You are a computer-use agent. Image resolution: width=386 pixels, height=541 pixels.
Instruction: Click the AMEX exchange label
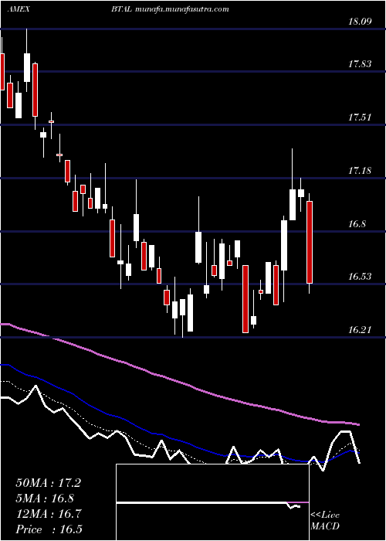click(18, 9)
